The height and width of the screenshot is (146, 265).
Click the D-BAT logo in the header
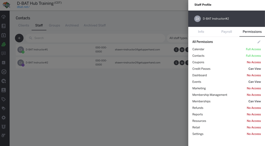(x=7, y=5)
